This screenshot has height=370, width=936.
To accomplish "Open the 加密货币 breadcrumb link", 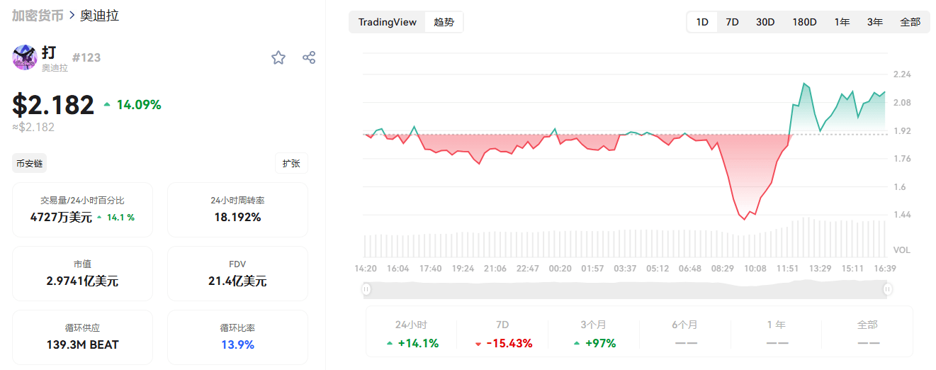I will click(38, 15).
